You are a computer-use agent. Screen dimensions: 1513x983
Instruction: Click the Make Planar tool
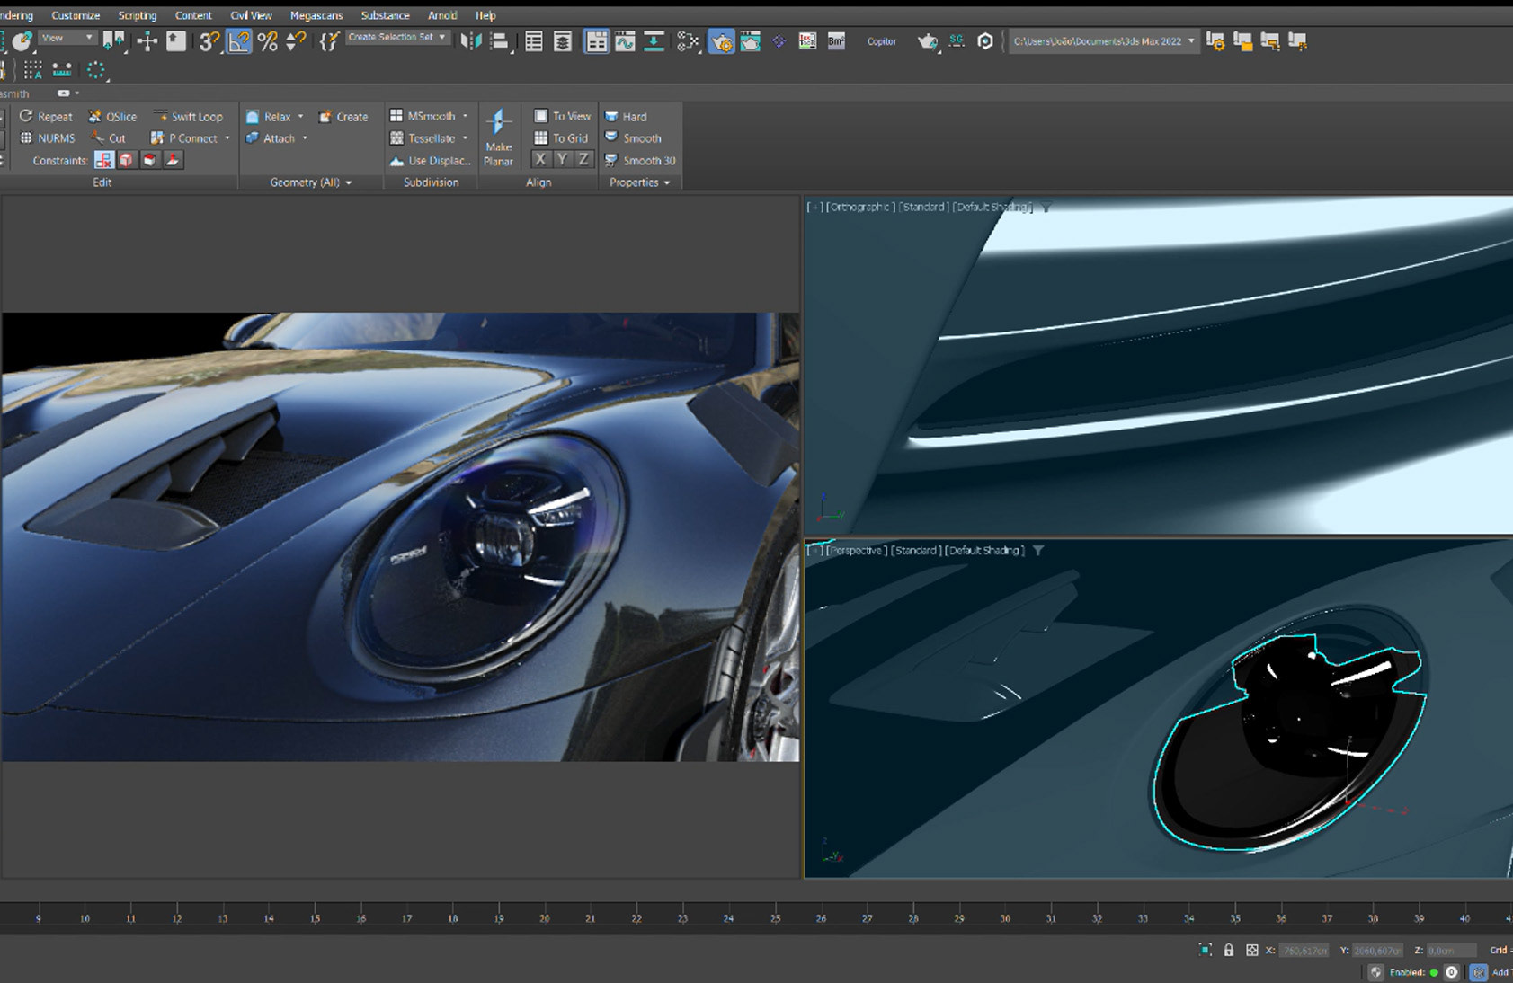tap(498, 137)
